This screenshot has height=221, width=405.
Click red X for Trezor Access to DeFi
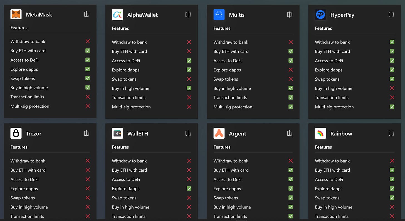coord(88,179)
